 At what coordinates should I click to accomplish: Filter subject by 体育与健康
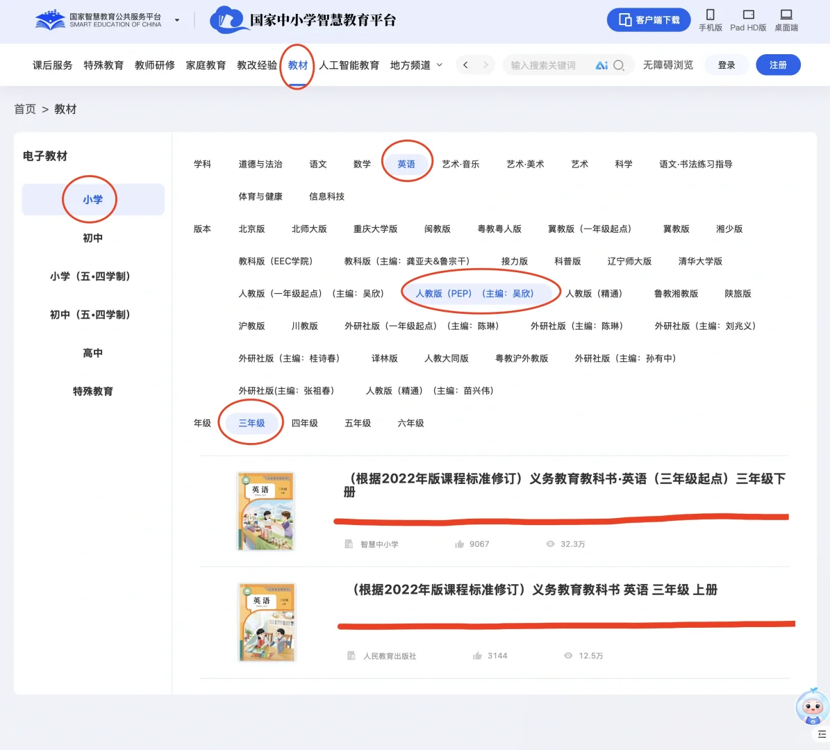(x=260, y=197)
